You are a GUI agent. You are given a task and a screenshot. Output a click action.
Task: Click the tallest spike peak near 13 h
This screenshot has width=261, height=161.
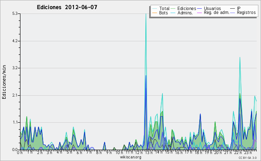coord(146,14)
